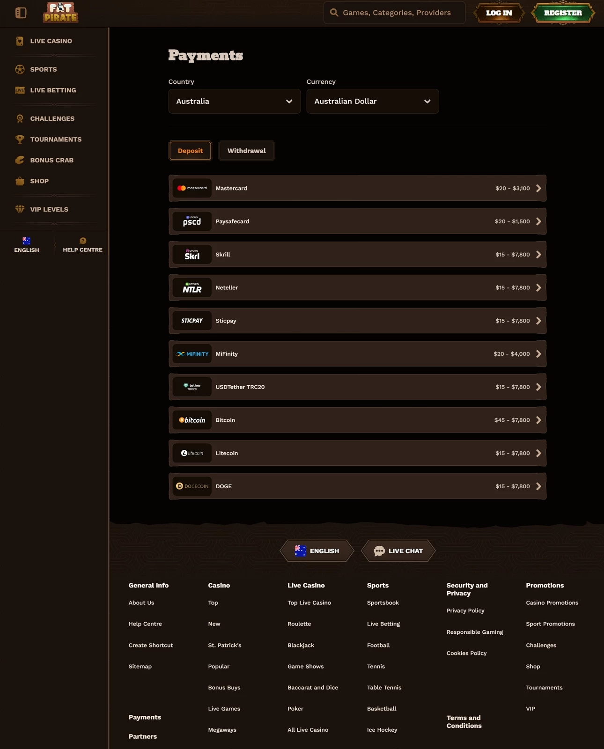Open Bonus Crab in sidebar menu
The width and height of the screenshot is (604, 749).
[52, 160]
